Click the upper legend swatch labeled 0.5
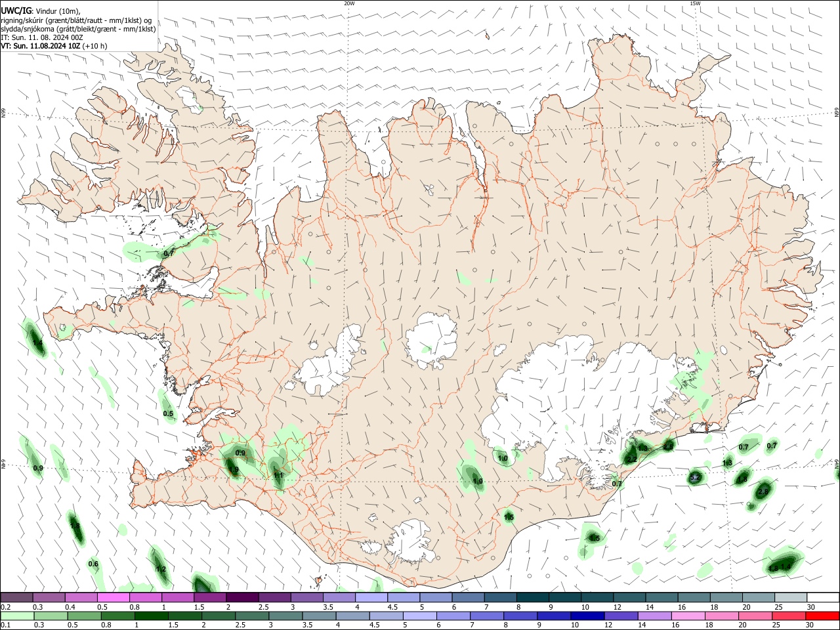Image resolution: width=840 pixels, height=630 pixels. [x=114, y=597]
